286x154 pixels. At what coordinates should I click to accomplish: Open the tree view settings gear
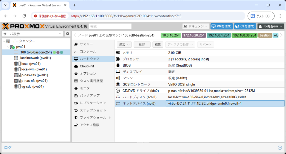click(68, 34)
